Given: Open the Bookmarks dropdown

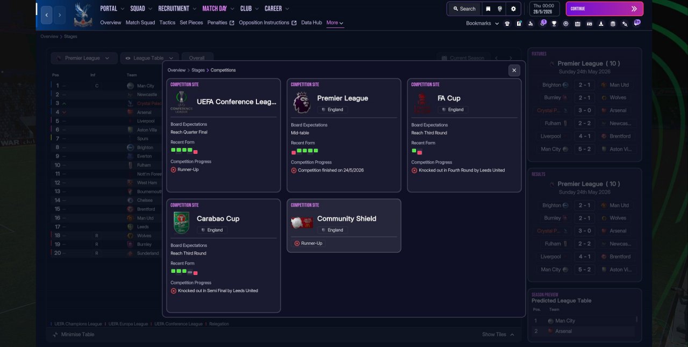Looking at the screenshot, I should click(482, 24).
